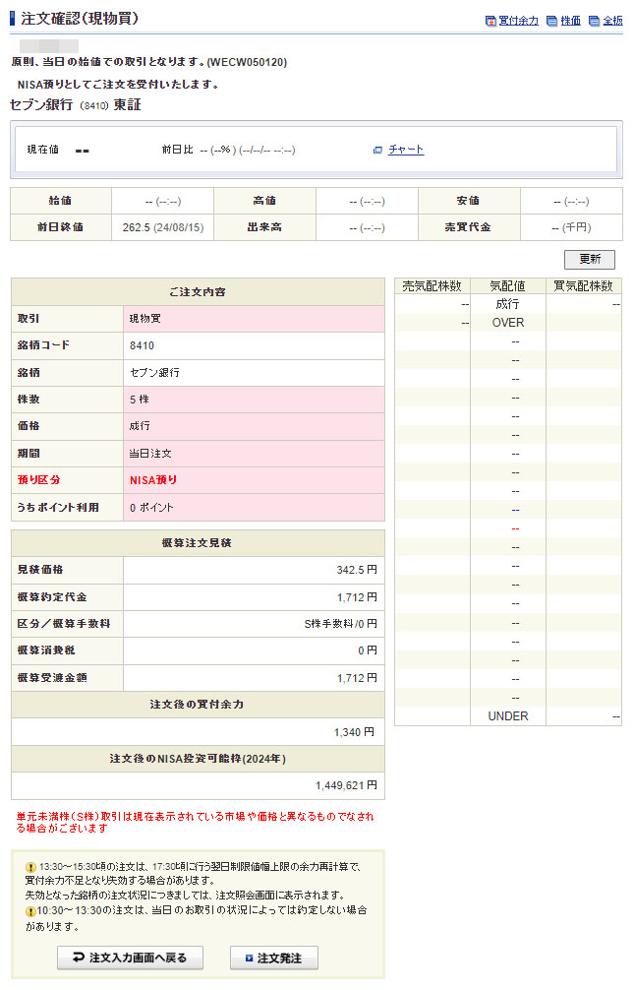This screenshot has height=990, width=634.
Task: Click warning icon beside 13:30～15:30 notice
Action: point(30,867)
